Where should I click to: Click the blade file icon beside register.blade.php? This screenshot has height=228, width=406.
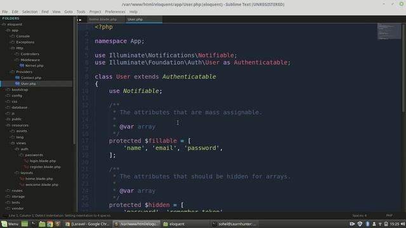tap(26, 167)
